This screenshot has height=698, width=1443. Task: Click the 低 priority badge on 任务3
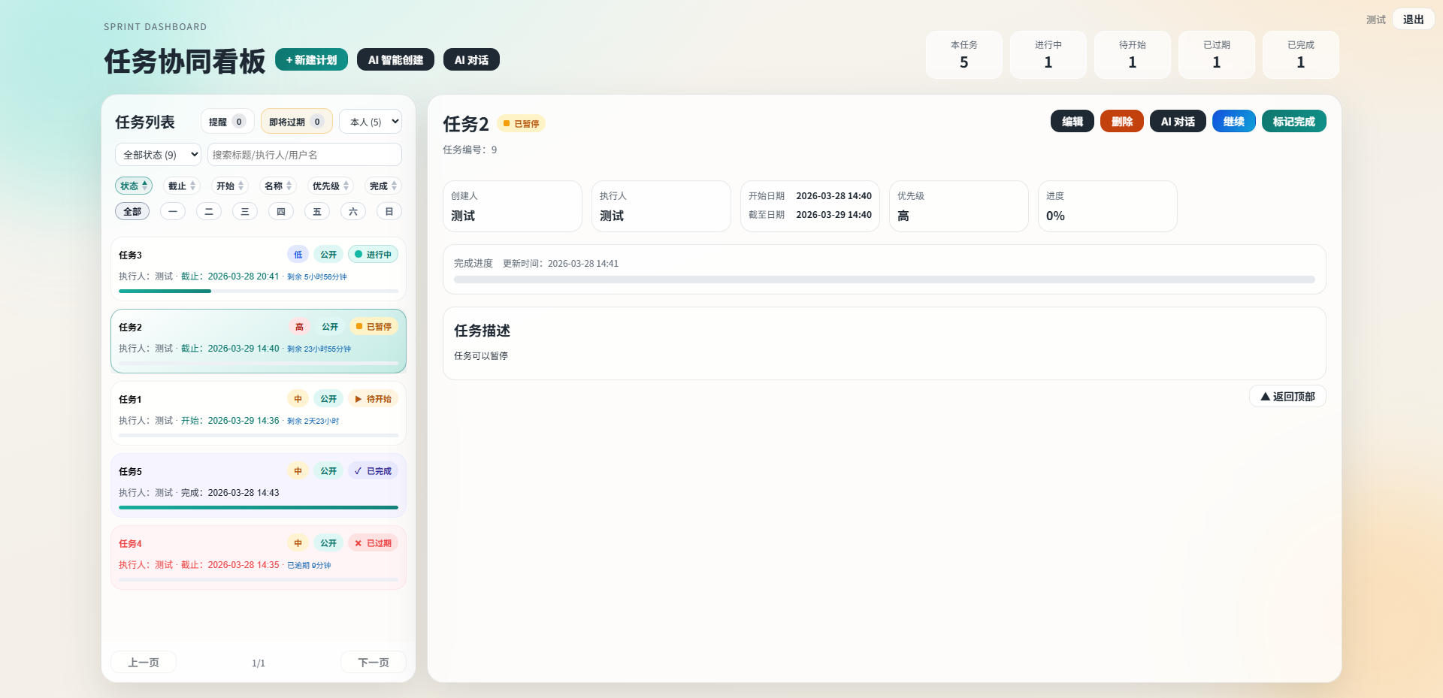[298, 255]
